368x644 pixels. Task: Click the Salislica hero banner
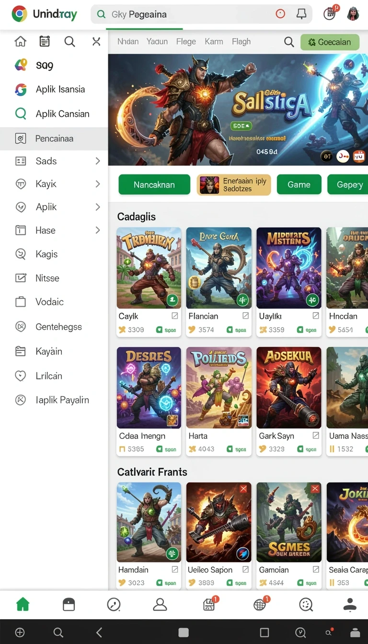tap(238, 110)
